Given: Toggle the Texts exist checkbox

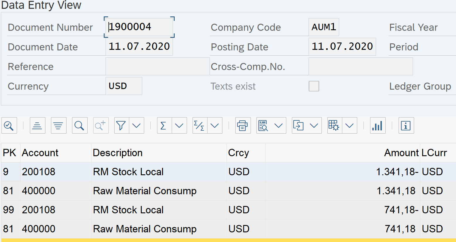Looking at the screenshot, I should click(x=314, y=86).
